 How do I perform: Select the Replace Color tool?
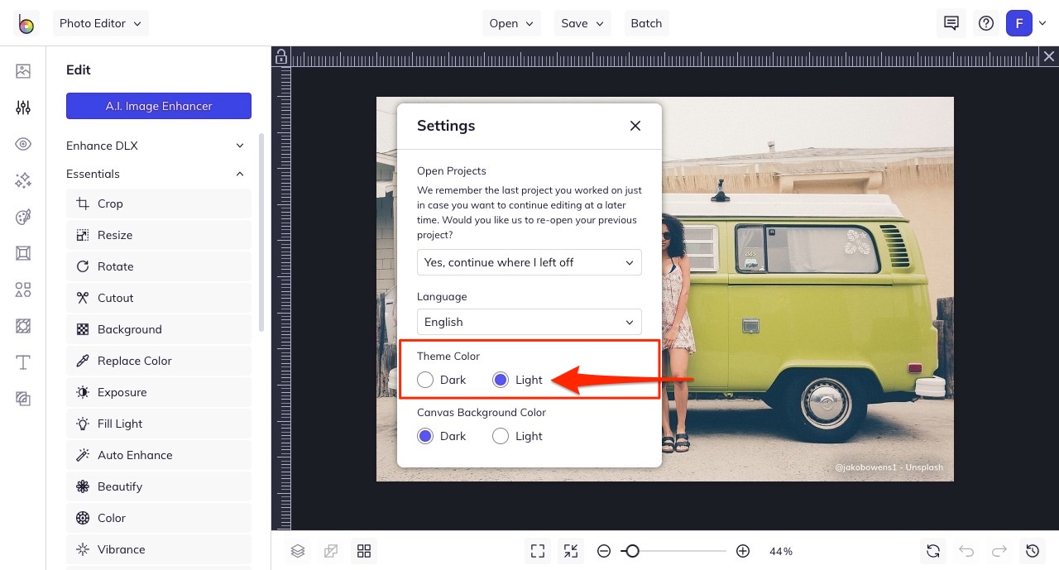(159, 361)
